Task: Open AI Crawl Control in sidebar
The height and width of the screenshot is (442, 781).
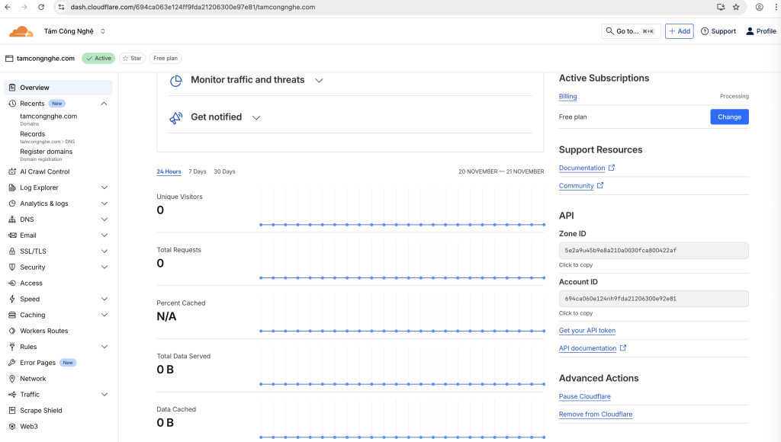Action: (x=44, y=171)
